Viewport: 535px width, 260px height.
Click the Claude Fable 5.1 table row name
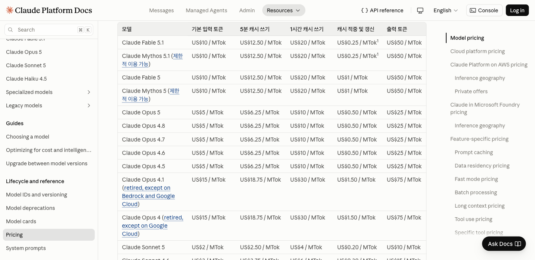143,42
